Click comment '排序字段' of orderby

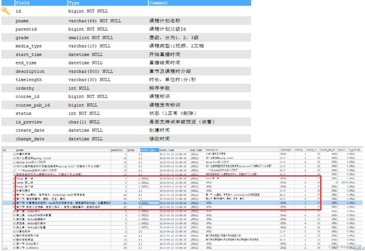point(159,88)
